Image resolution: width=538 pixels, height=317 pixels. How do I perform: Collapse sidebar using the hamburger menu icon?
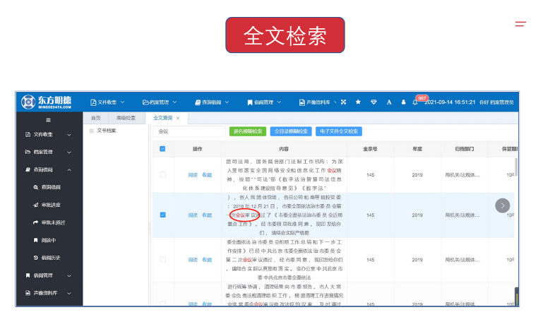[48, 120]
